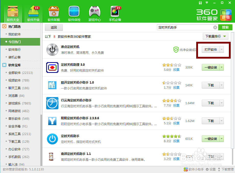Click the 定时关机助手 power logo thumbnail
This screenshot has width=235, height=173.
click(52, 139)
